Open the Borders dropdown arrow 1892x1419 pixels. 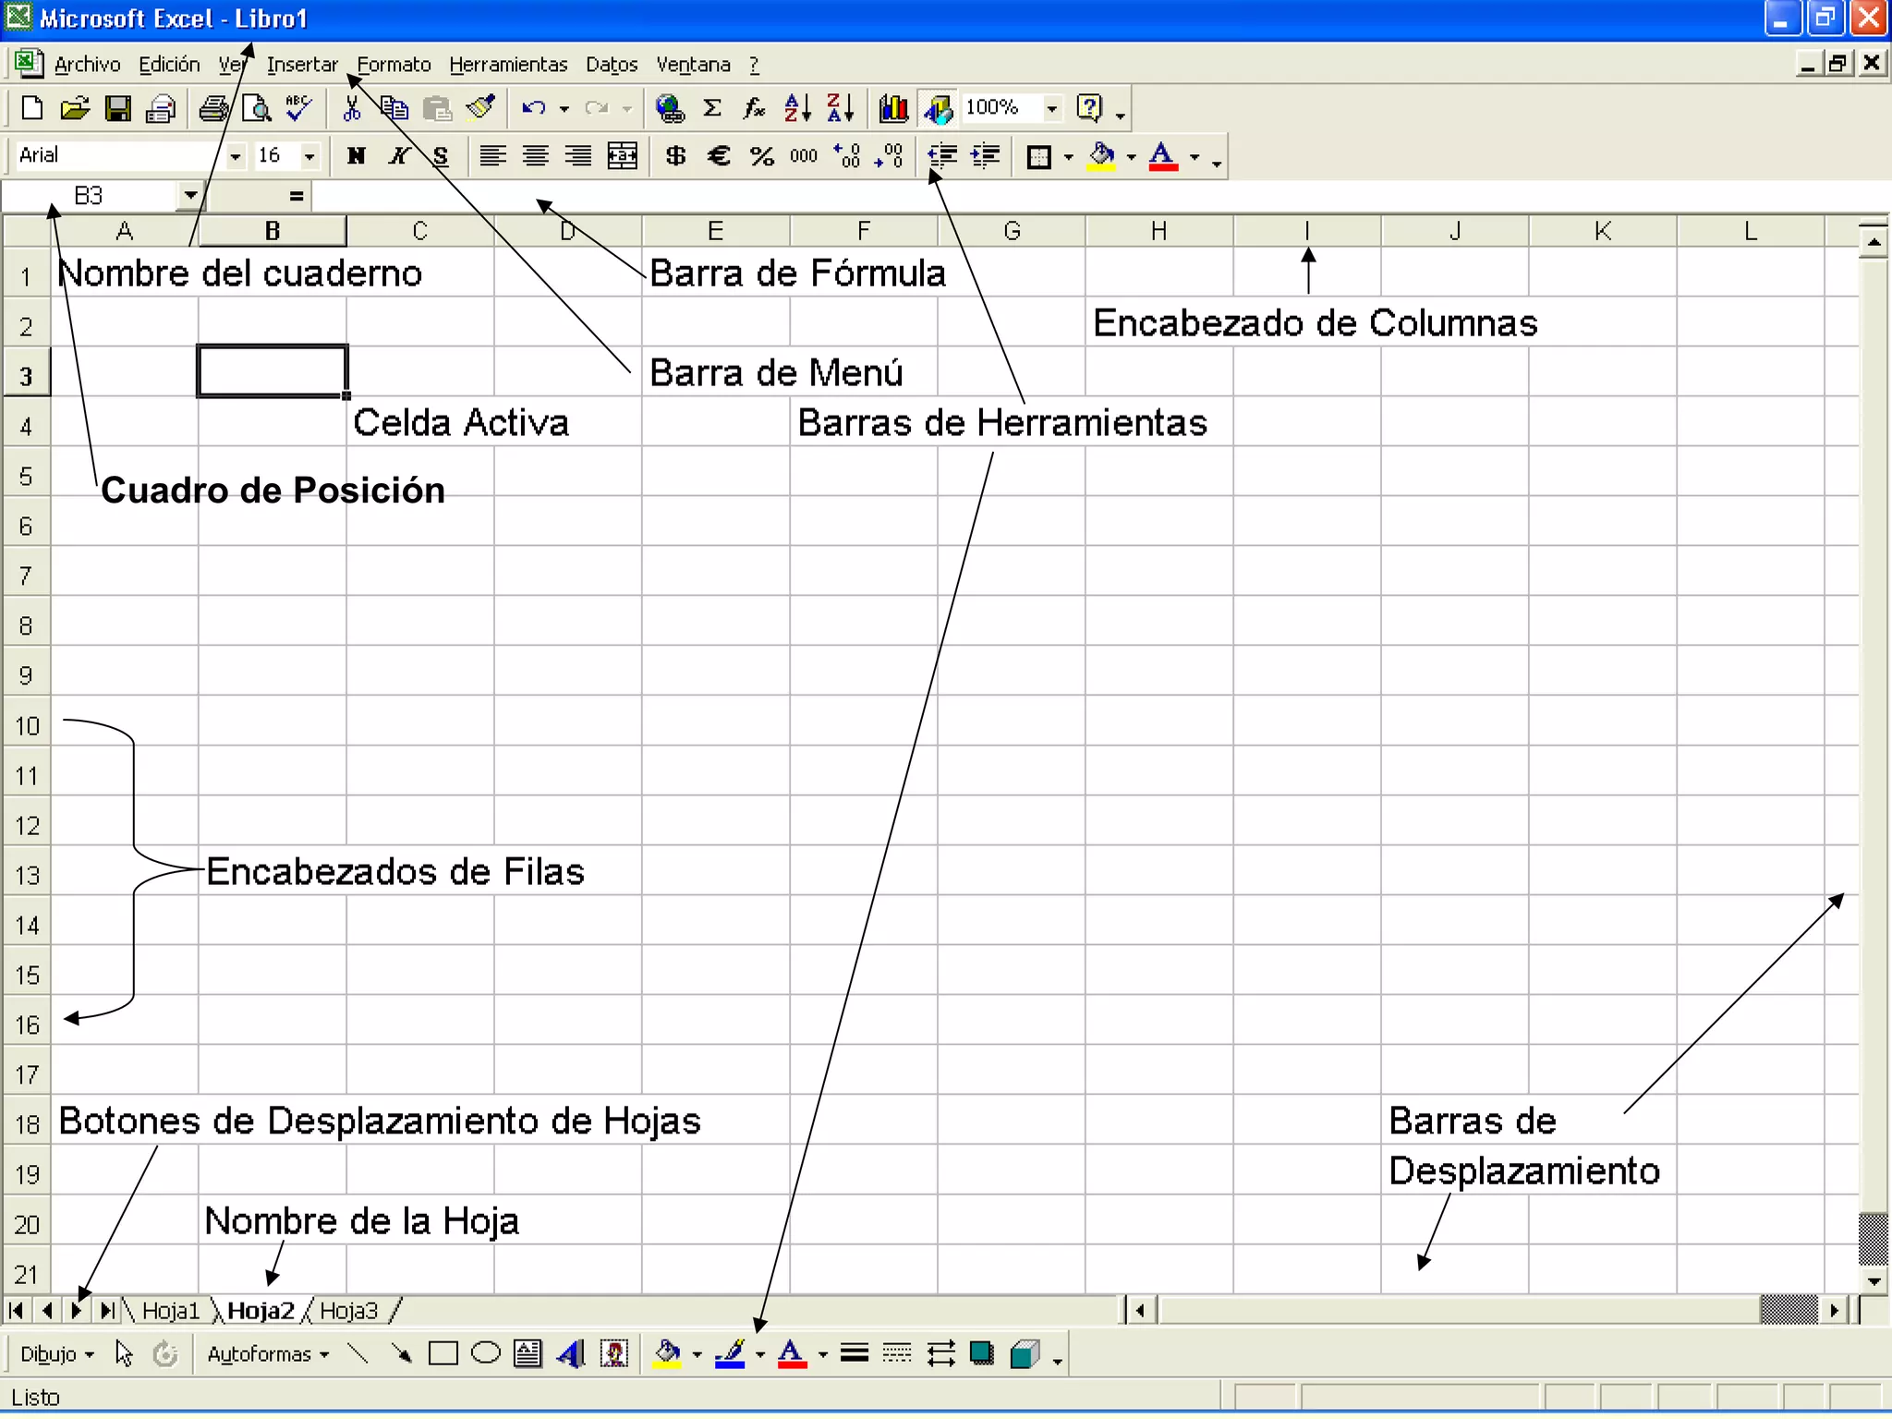[1069, 157]
